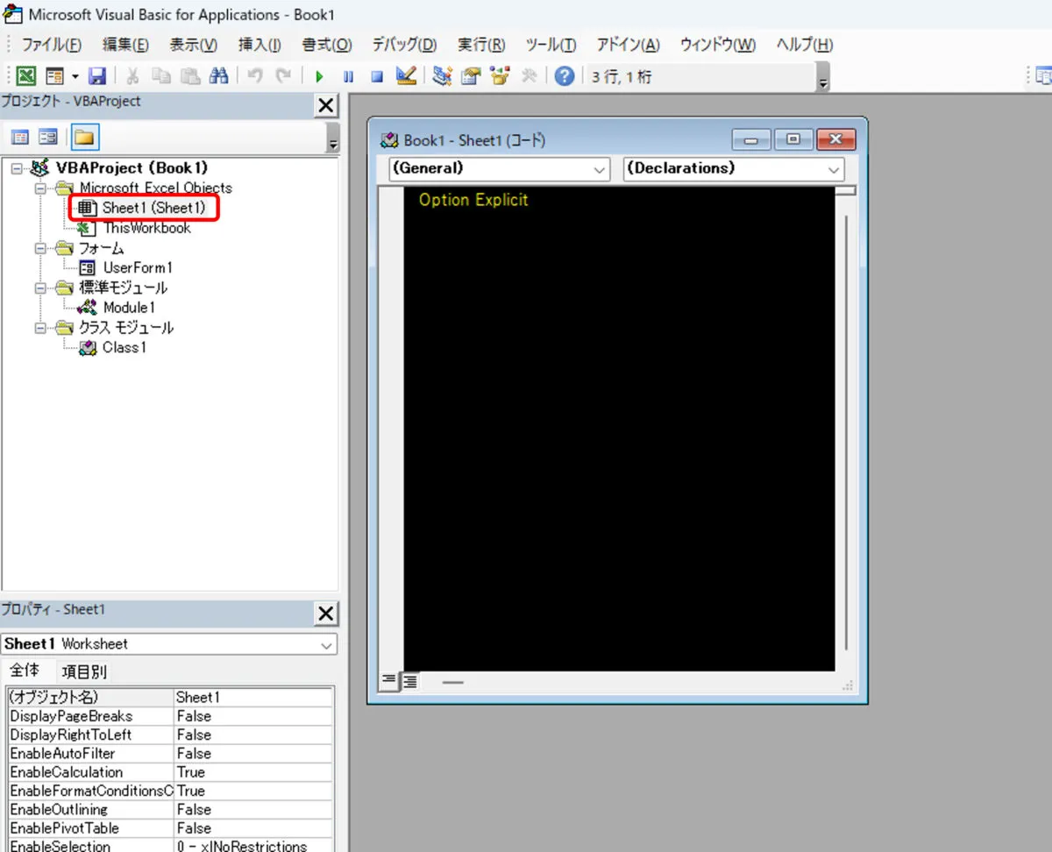Viewport: 1052px width, 852px height.
Task: Click the Find binoculars icon
Action: point(218,76)
